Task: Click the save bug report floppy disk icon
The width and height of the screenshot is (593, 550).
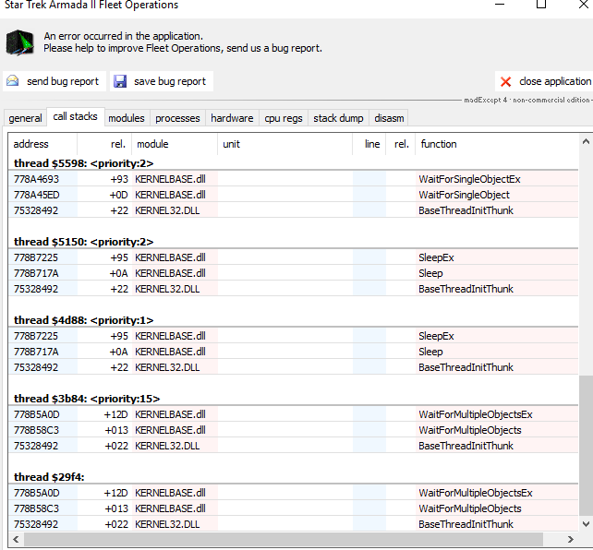Action: [120, 81]
